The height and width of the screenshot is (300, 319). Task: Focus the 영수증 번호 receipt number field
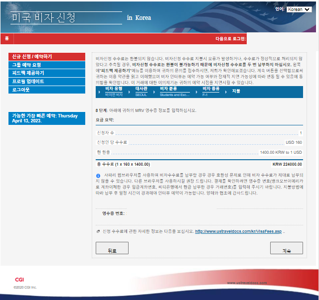tap(171, 213)
